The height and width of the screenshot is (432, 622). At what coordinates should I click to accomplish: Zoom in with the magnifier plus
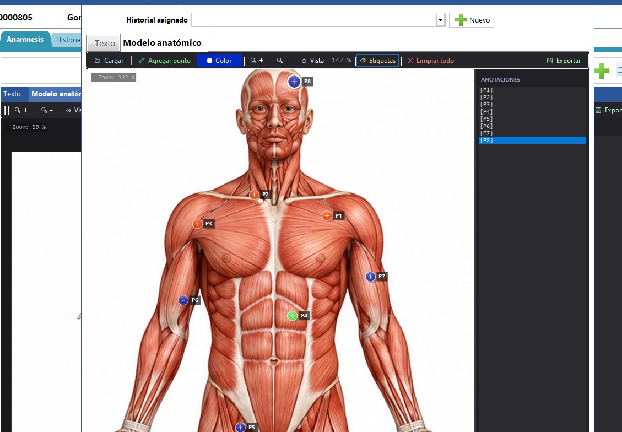257,61
